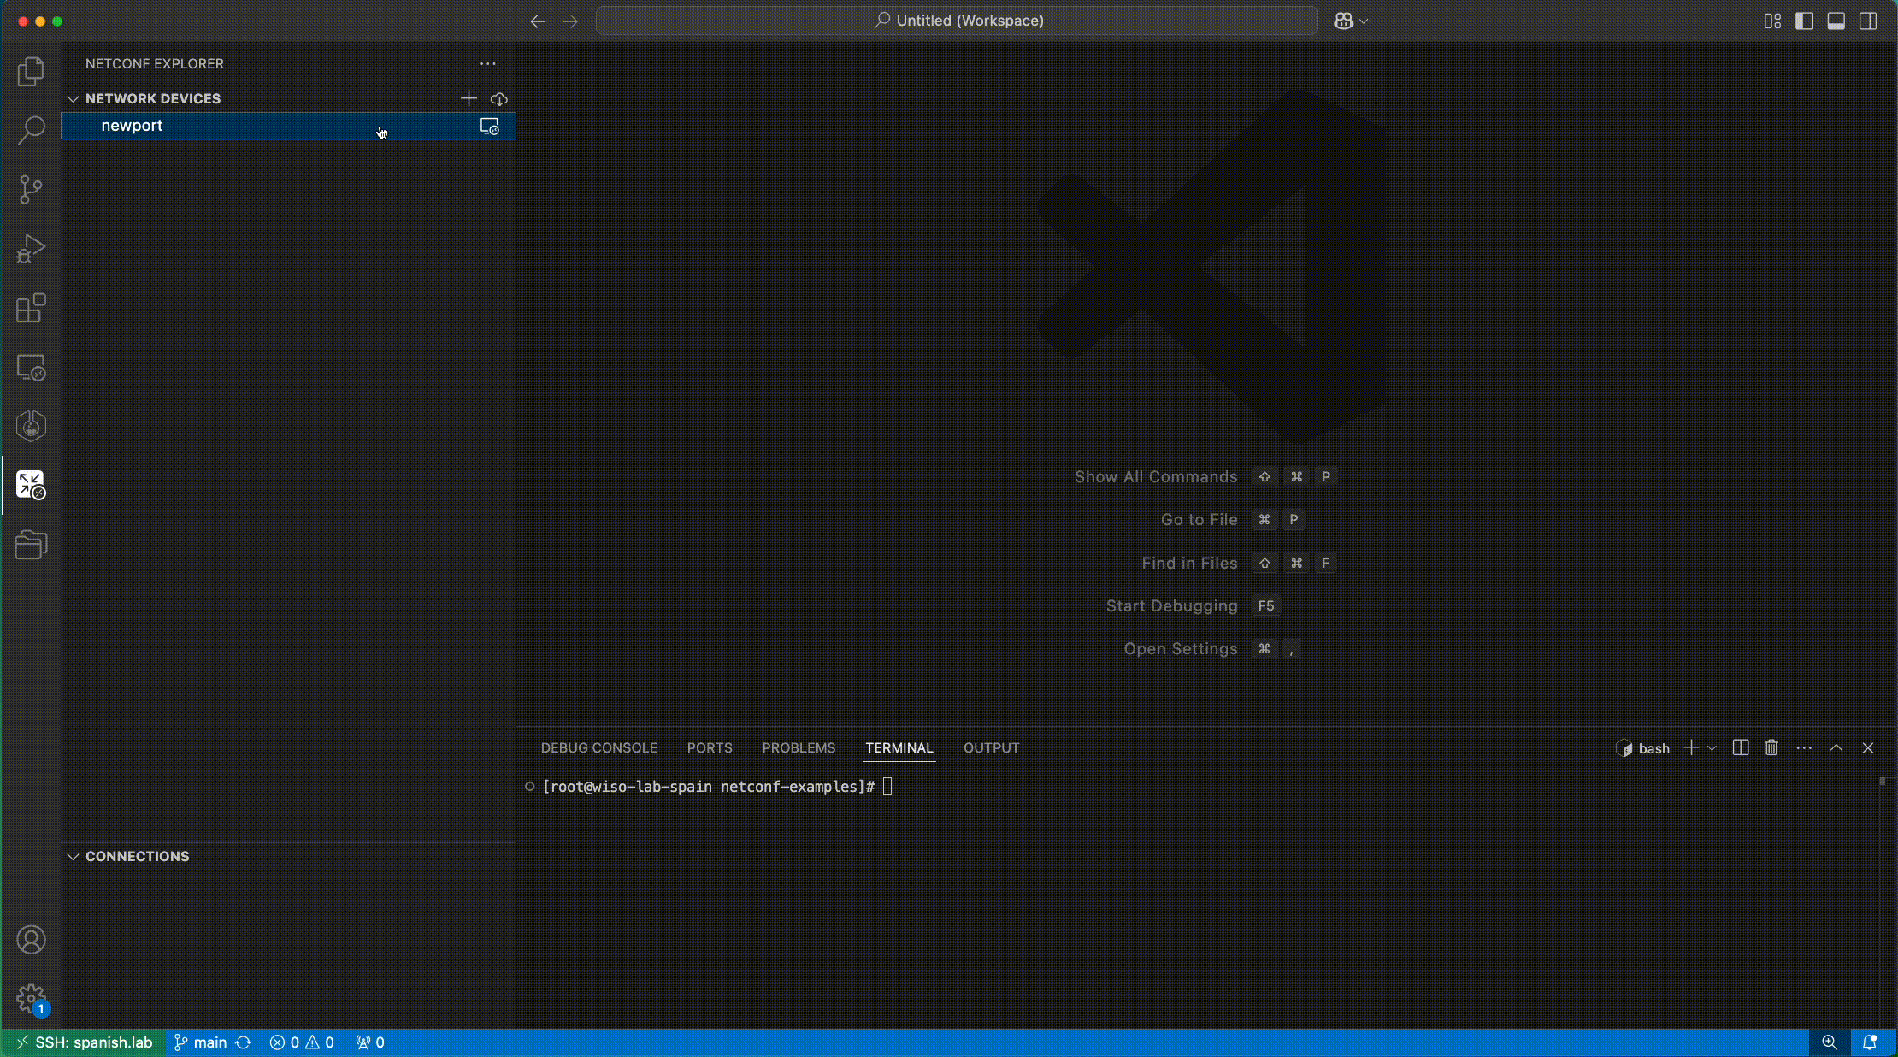Open the Source Control view

pyautogui.click(x=31, y=189)
